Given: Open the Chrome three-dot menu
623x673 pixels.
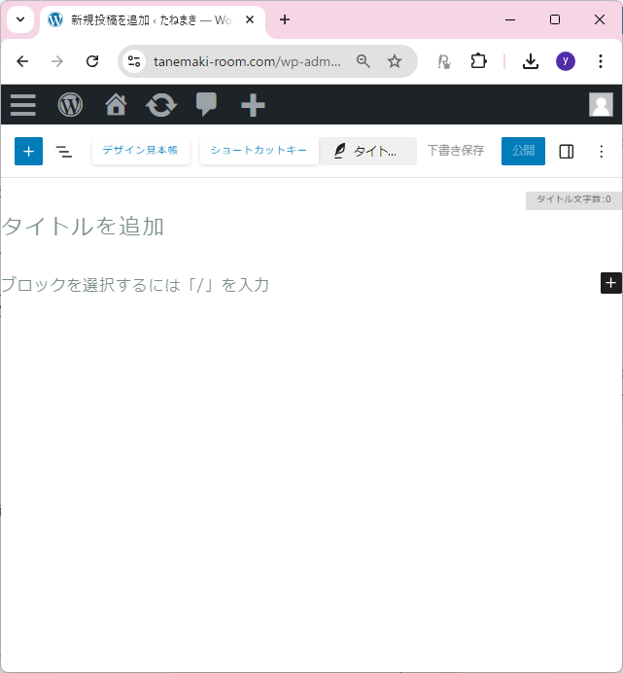Looking at the screenshot, I should tap(601, 61).
